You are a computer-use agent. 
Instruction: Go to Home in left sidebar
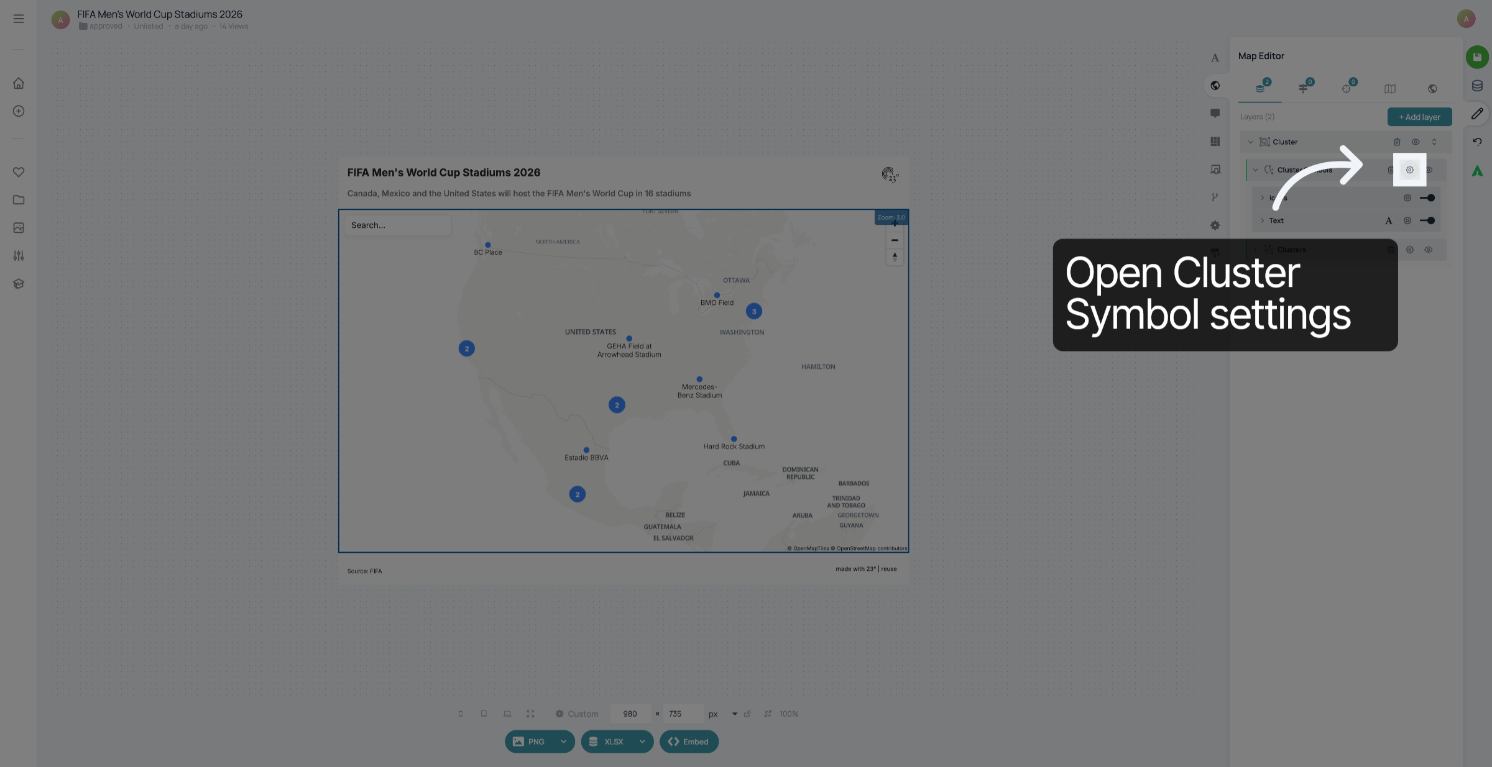point(19,83)
